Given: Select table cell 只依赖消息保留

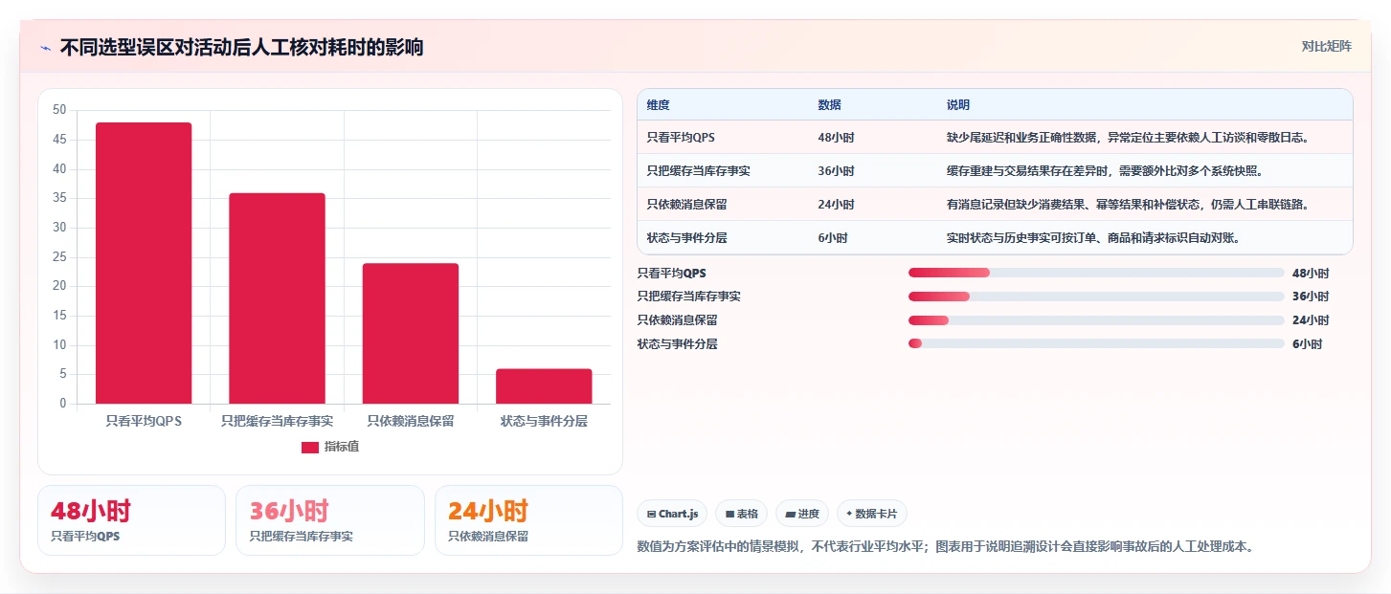Looking at the screenshot, I should point(687,205).
